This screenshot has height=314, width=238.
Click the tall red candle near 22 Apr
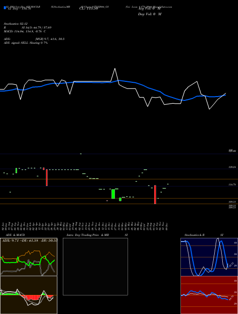47,177
